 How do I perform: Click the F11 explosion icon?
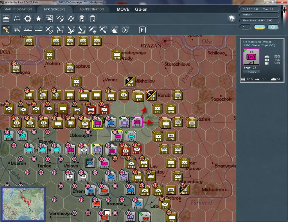pyautogui.click(x=114, y=30)
